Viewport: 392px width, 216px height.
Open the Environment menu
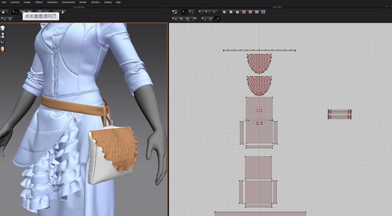click(x=68, y=2)
